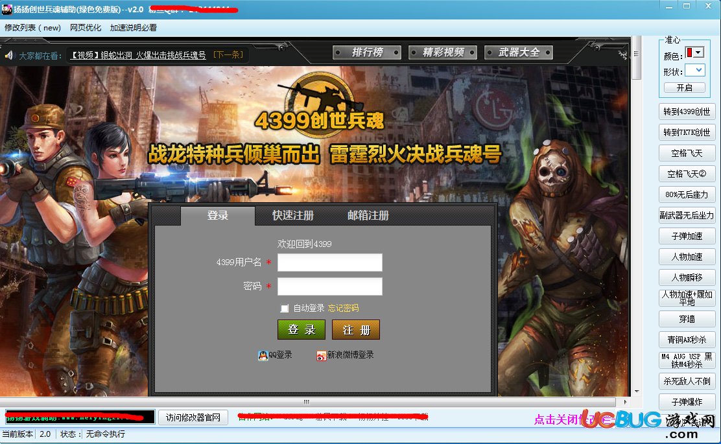Click the 转到4399创世 button

[687, 111]
